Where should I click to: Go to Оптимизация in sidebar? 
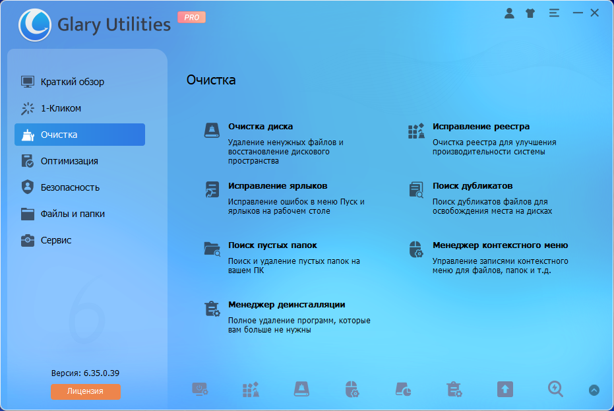pyautogui.click(x=69, y=161)
